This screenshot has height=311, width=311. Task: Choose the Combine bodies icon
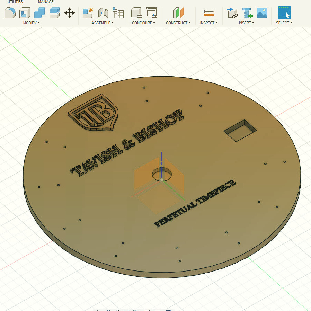tap(40, 13)
